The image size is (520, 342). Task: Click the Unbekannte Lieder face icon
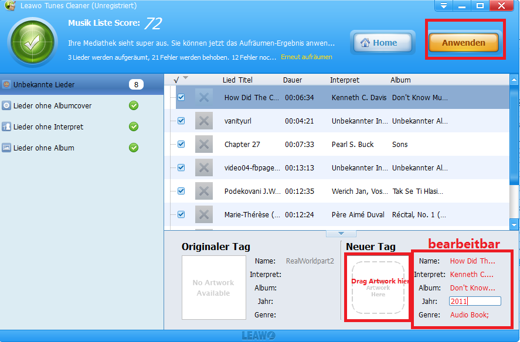[6, 84]
